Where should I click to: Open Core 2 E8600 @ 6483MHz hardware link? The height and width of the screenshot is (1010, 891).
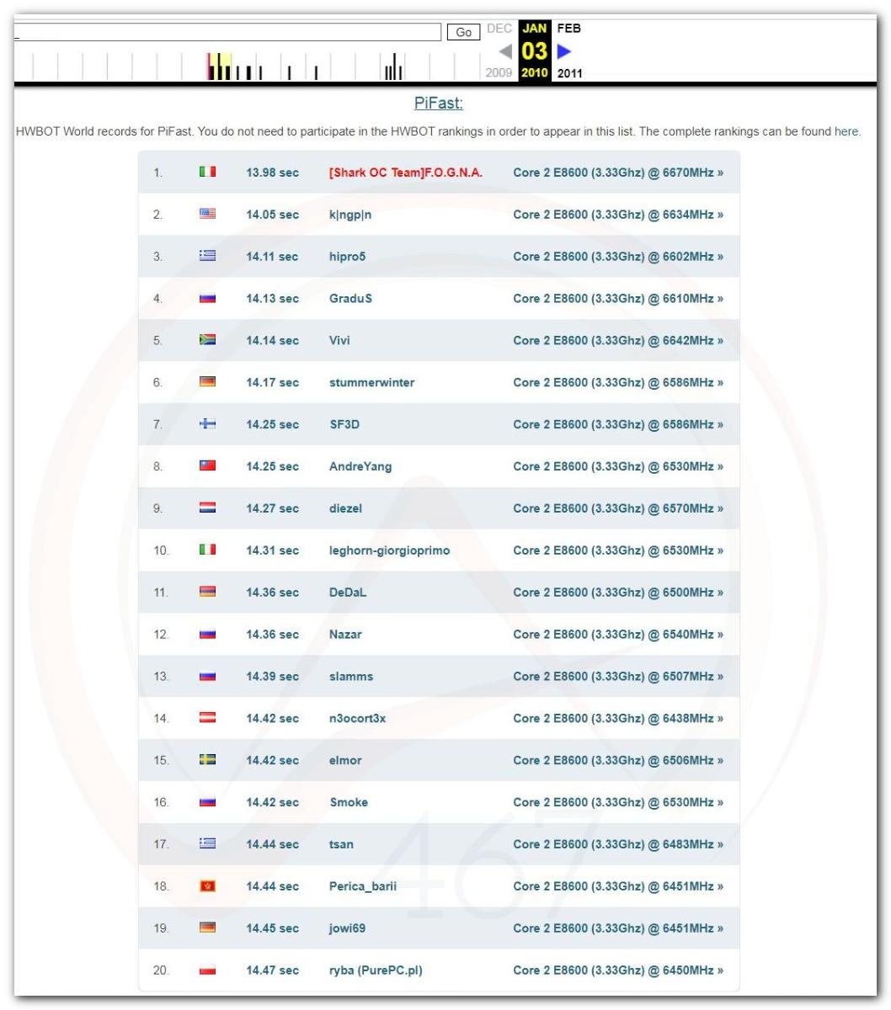pos(618,844)
